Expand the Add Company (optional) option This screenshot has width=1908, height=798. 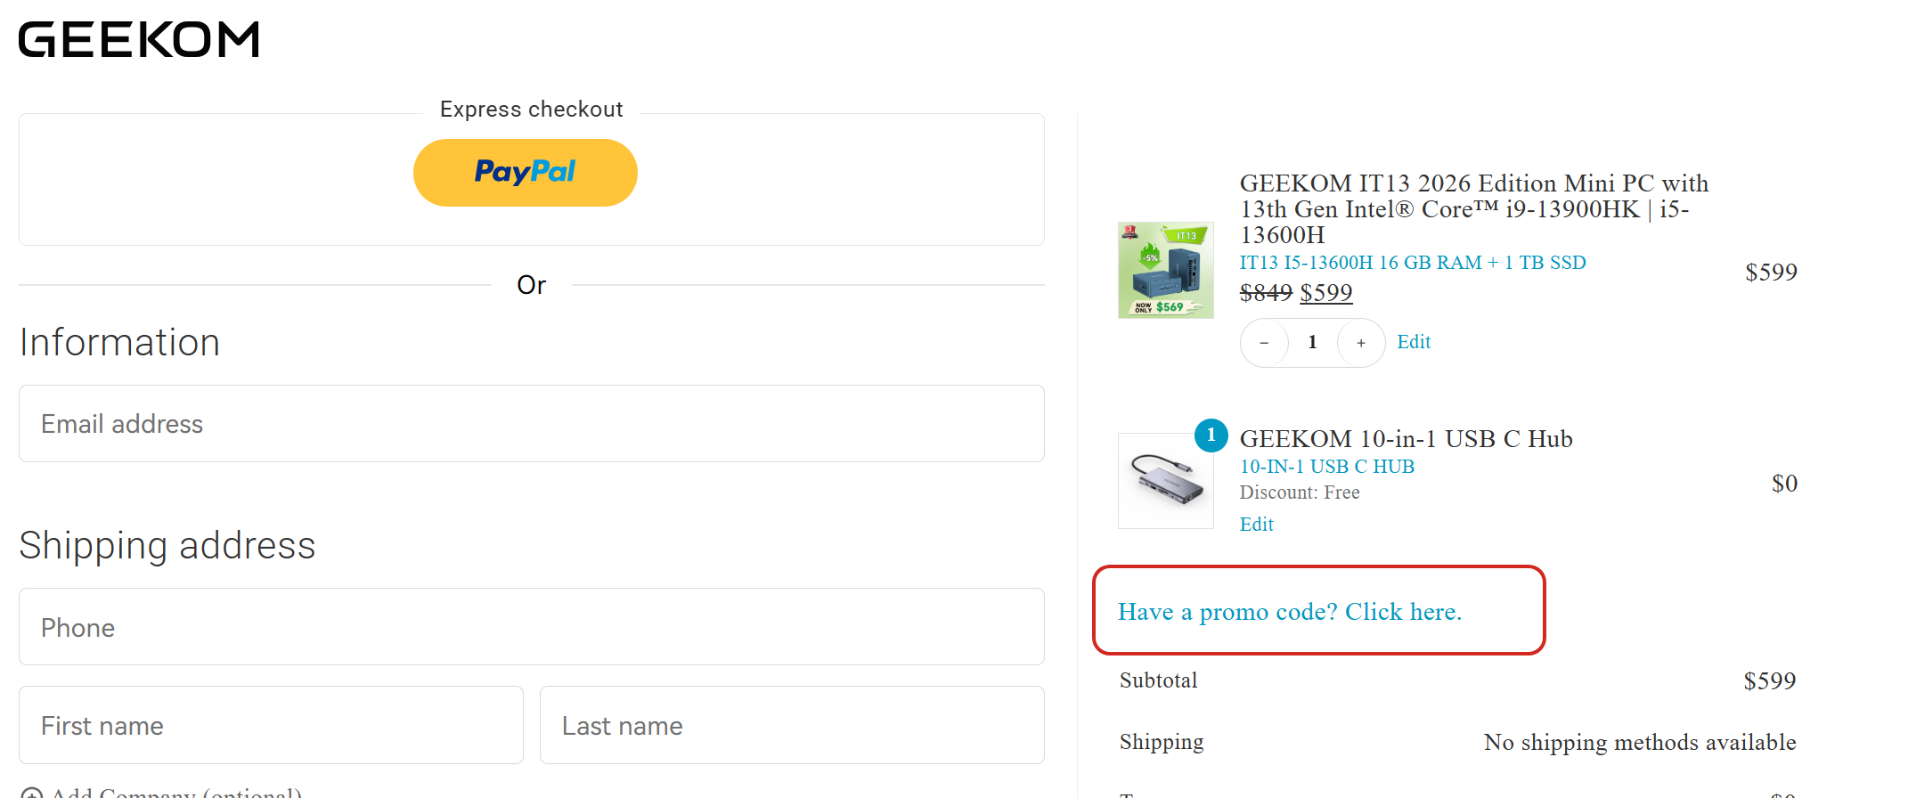(175, 791)
